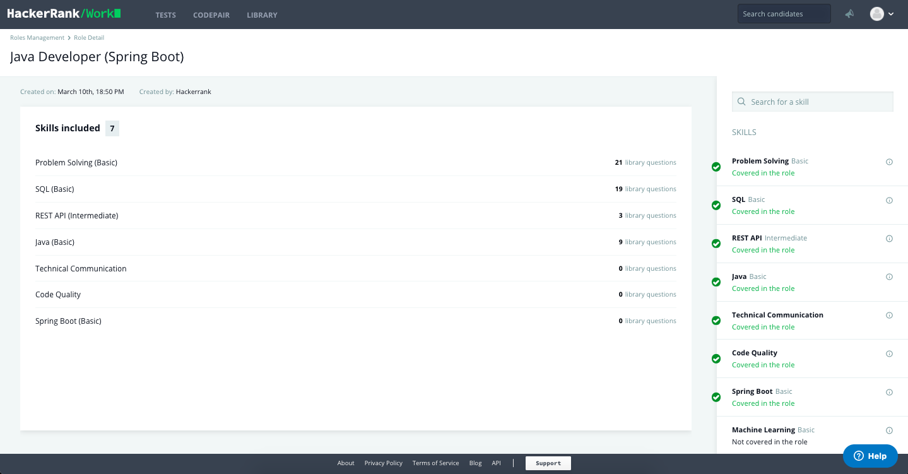Click the Support button in footer

548,463
